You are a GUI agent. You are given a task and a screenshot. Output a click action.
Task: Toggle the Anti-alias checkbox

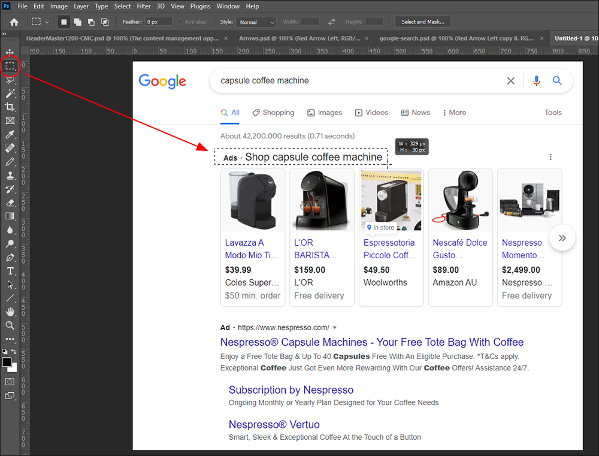point(180,22)
